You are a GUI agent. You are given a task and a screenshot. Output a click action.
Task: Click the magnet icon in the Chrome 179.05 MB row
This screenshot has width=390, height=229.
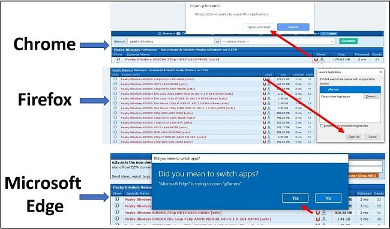(316, 59)
